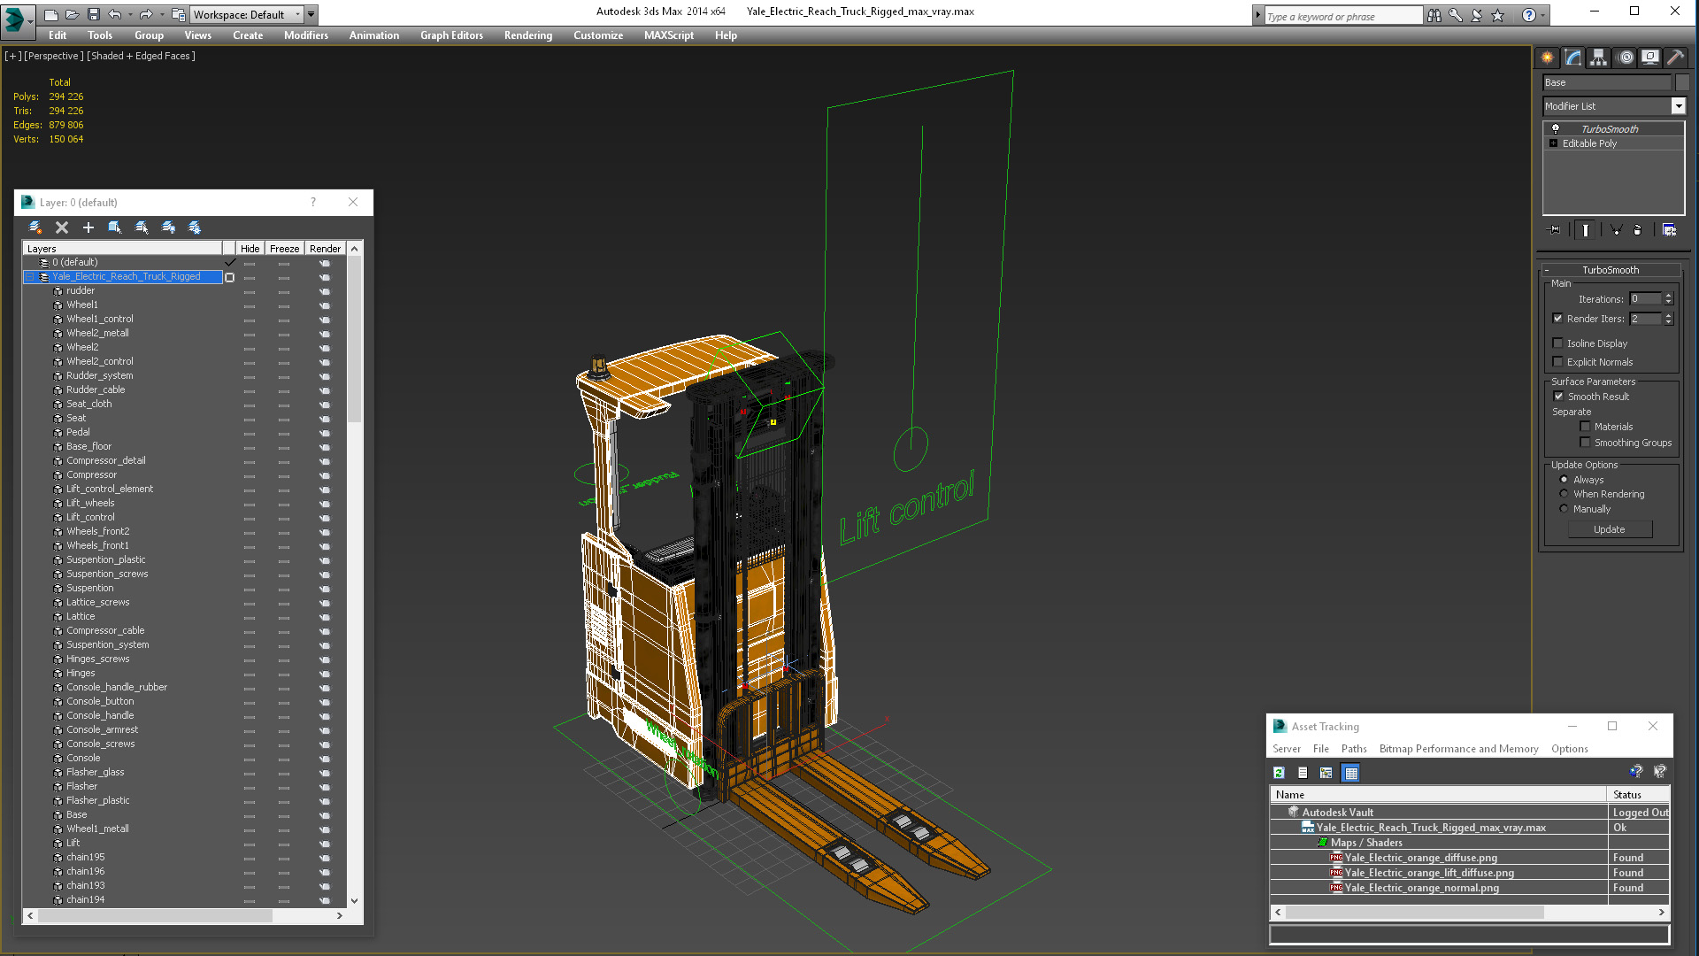Redo with the redo arrow icon
This screenshot has width=1699, height=956.
[x=146, y=14]
